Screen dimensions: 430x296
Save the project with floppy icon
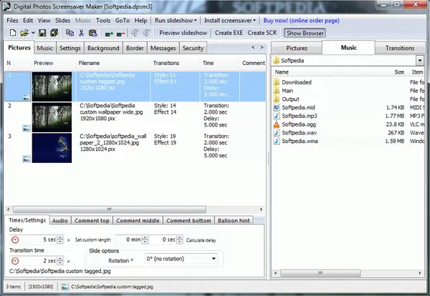[x=42, y=33]
